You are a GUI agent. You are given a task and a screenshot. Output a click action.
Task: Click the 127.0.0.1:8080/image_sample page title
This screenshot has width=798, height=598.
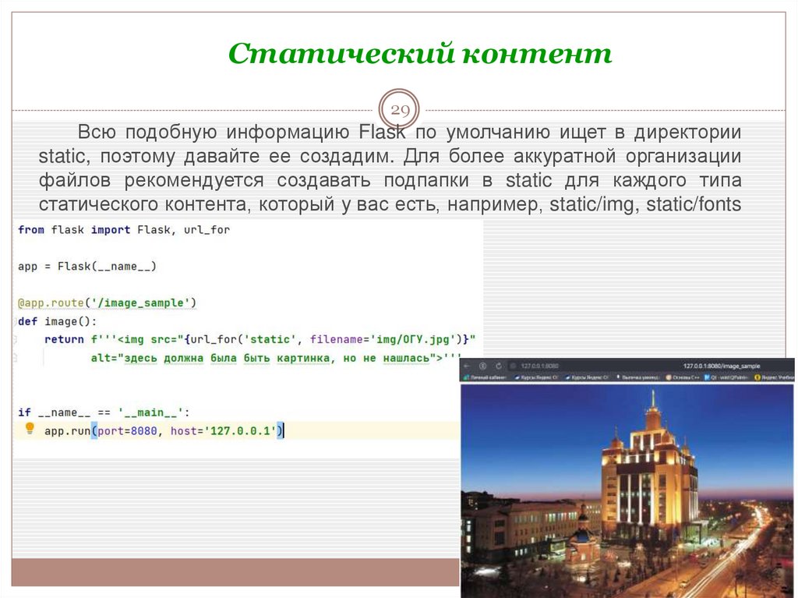722,366
